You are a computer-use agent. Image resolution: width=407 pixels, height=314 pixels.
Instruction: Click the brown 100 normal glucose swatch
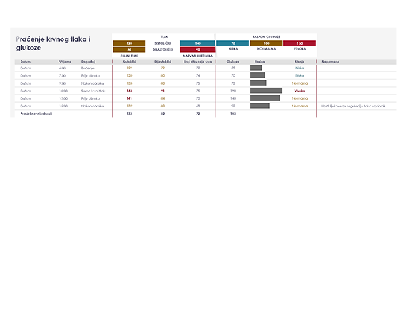tap(266, 43)
